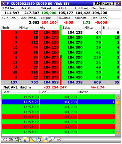Click the sun chart icon in toolbar
Image resolution: width=122 pixels, height=144 pixels.
pos(59,139)
